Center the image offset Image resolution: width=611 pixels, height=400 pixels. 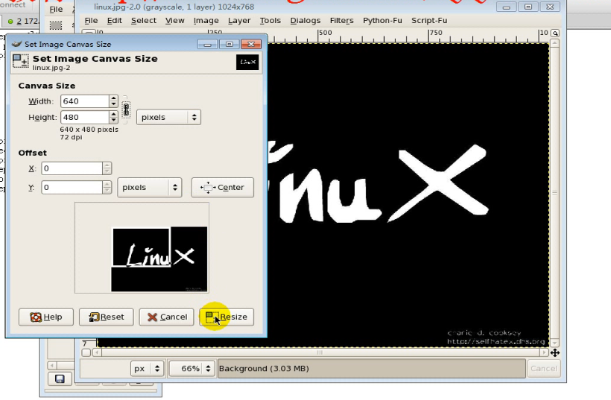click(x=223, y=188)
